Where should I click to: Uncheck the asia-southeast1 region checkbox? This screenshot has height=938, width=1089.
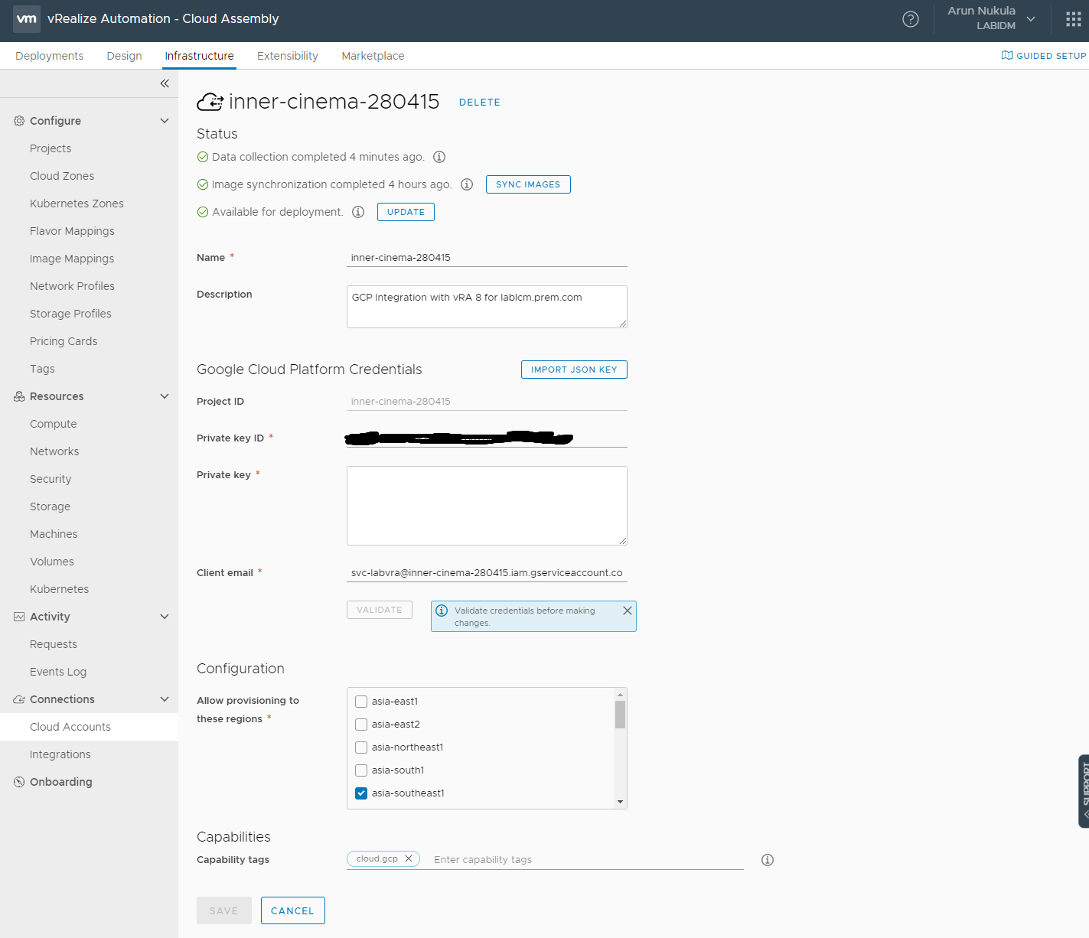tap(361, 793)
